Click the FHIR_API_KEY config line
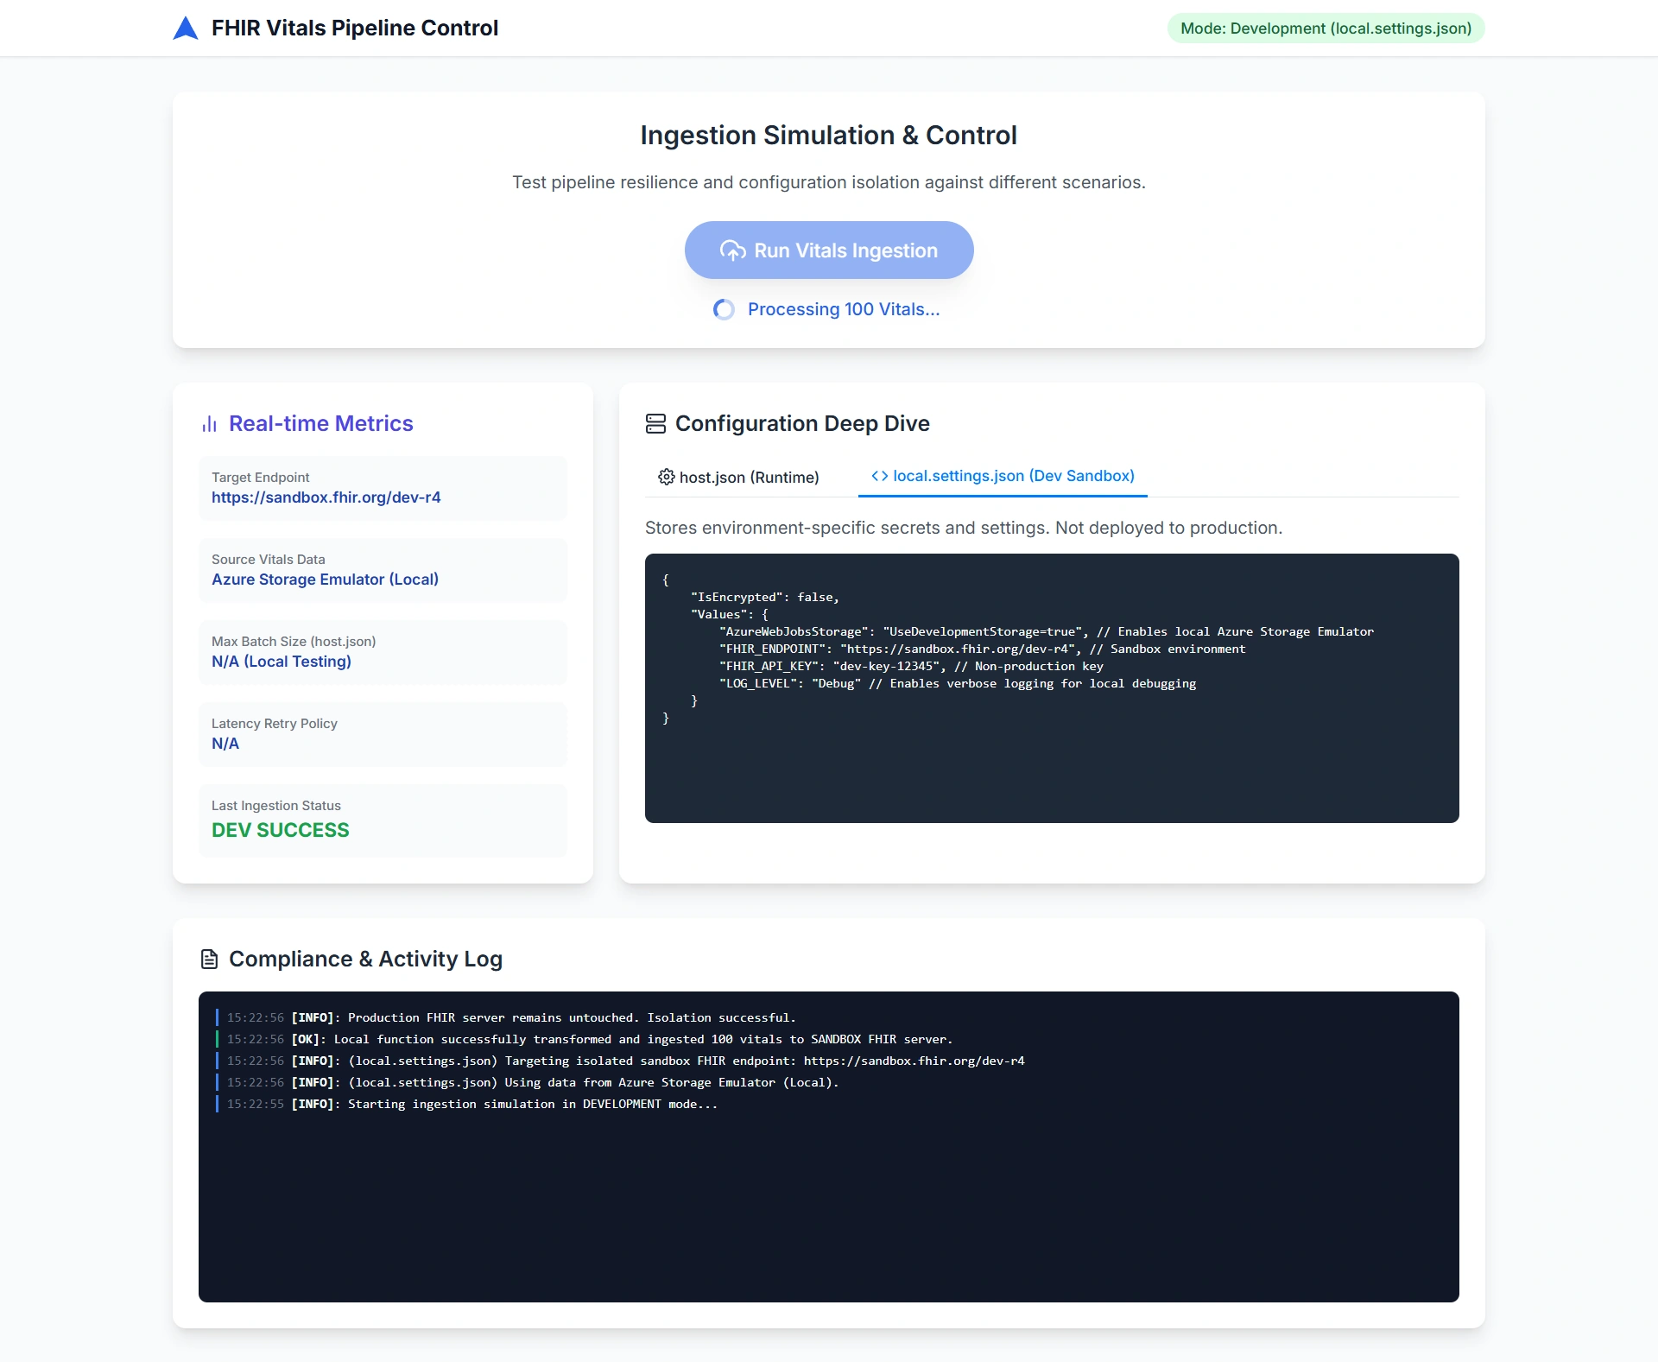 [x=911, y=666]
